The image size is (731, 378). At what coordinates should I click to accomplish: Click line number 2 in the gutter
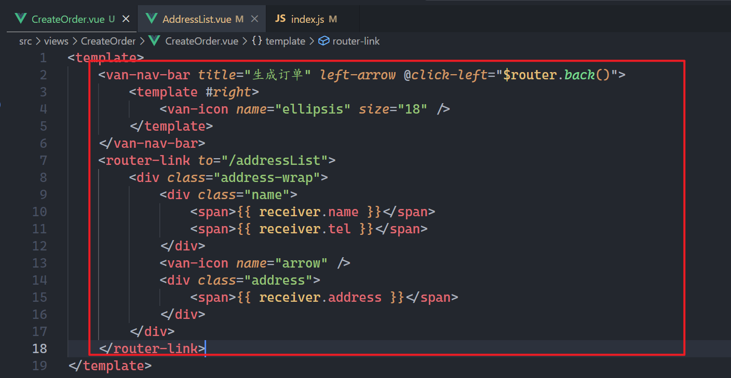coord(43,75)
